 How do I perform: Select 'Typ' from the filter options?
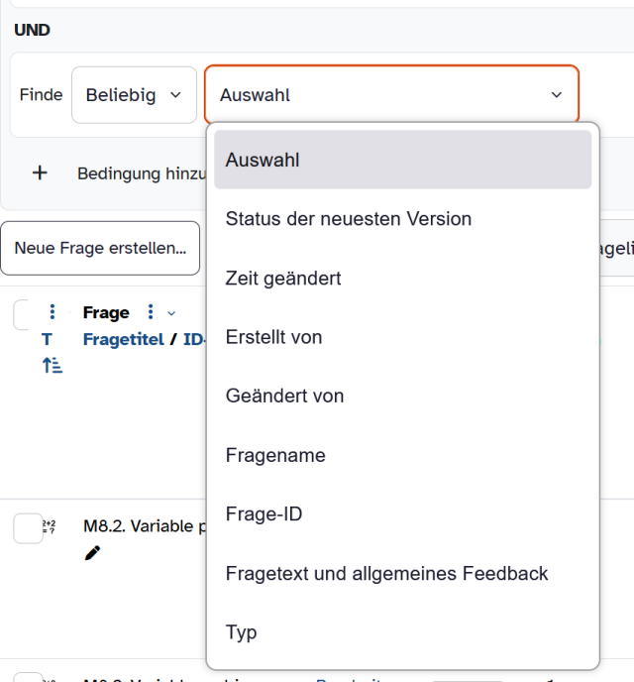click(242, 632)
